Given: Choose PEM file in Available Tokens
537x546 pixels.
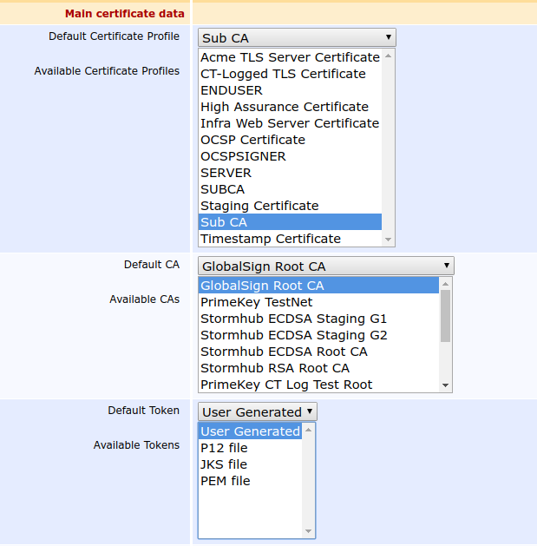Looking at the screenshot, I should [x=225, y=481].
